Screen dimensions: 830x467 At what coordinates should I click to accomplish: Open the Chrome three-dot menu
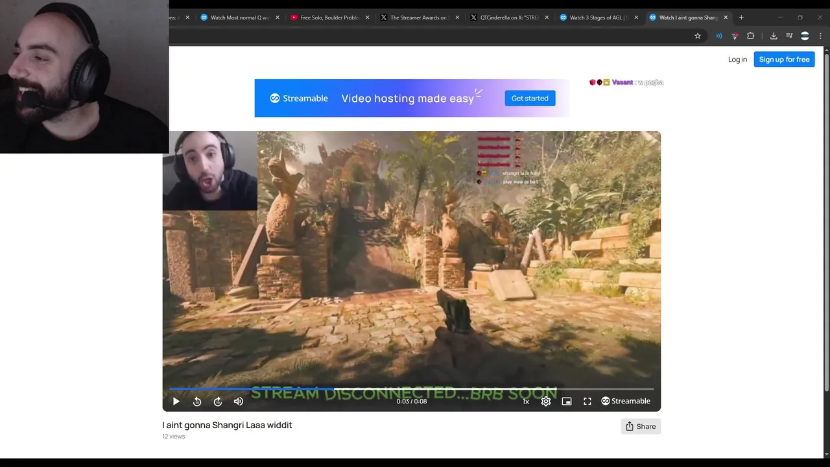click(820, 36)
